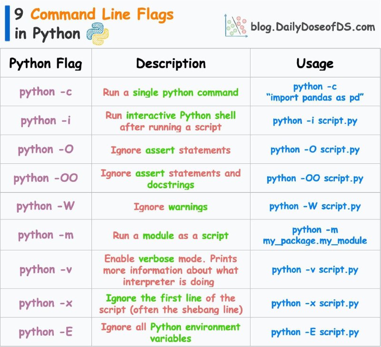Select 'Run a single python command' description

pyautogui.click(x=170, y=92)
